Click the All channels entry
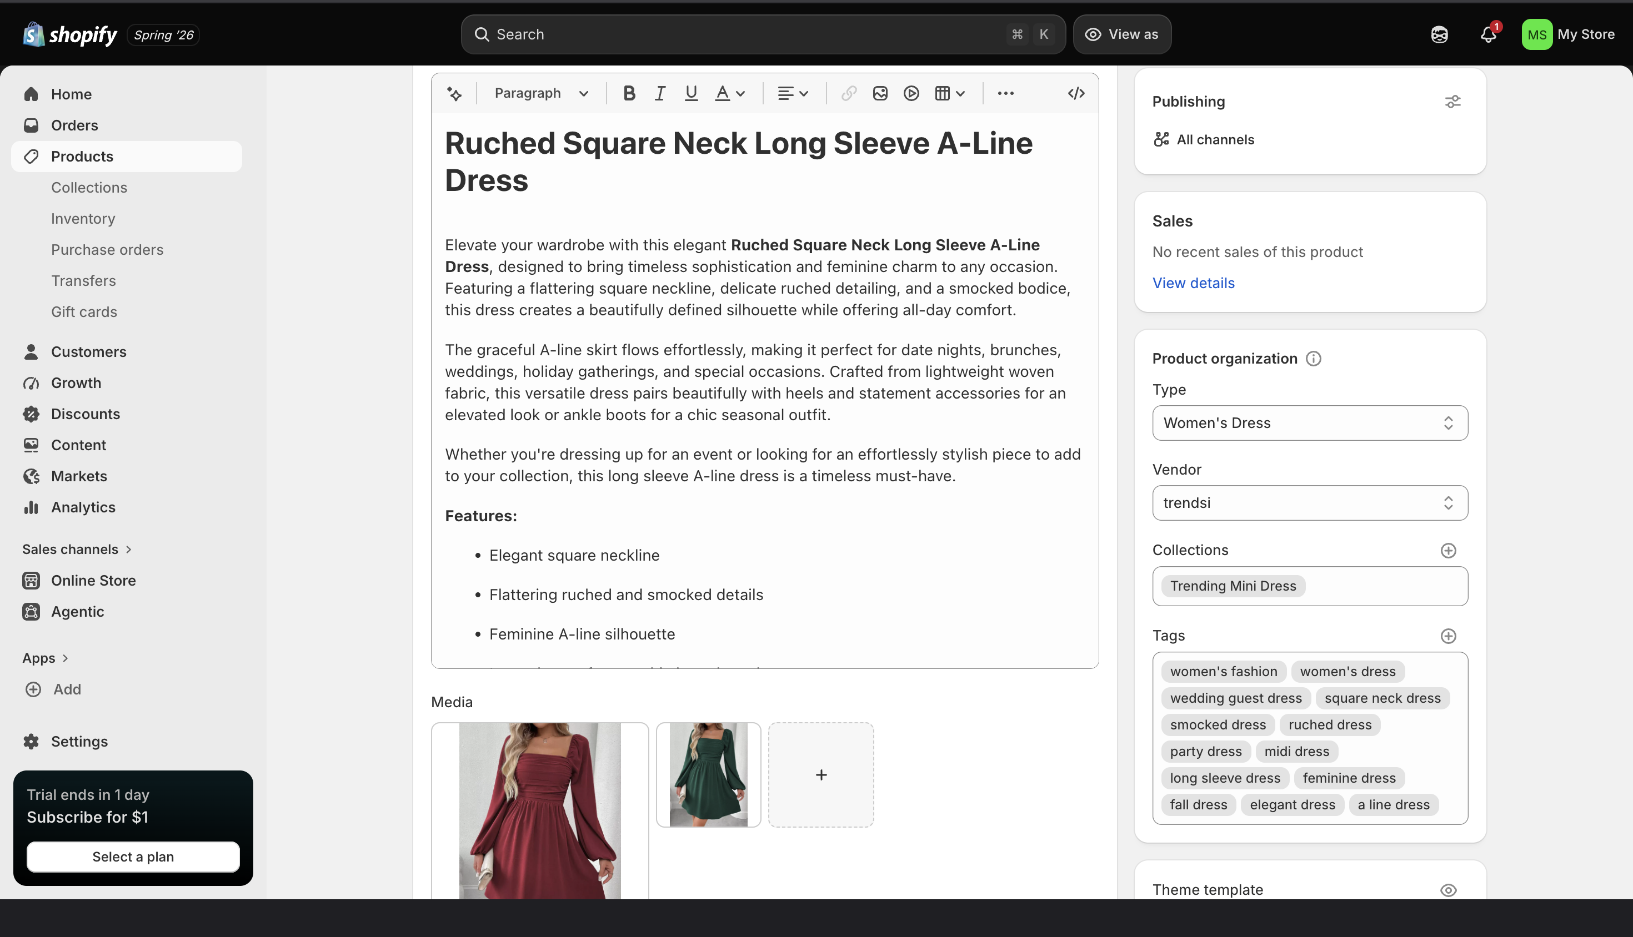Viewport: 1633px width, 937px height. click(1204, 140)
